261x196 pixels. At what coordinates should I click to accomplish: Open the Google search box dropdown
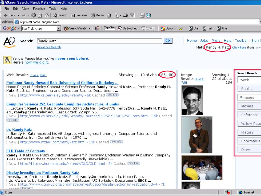pyautogui.click(x=59, y=29)
